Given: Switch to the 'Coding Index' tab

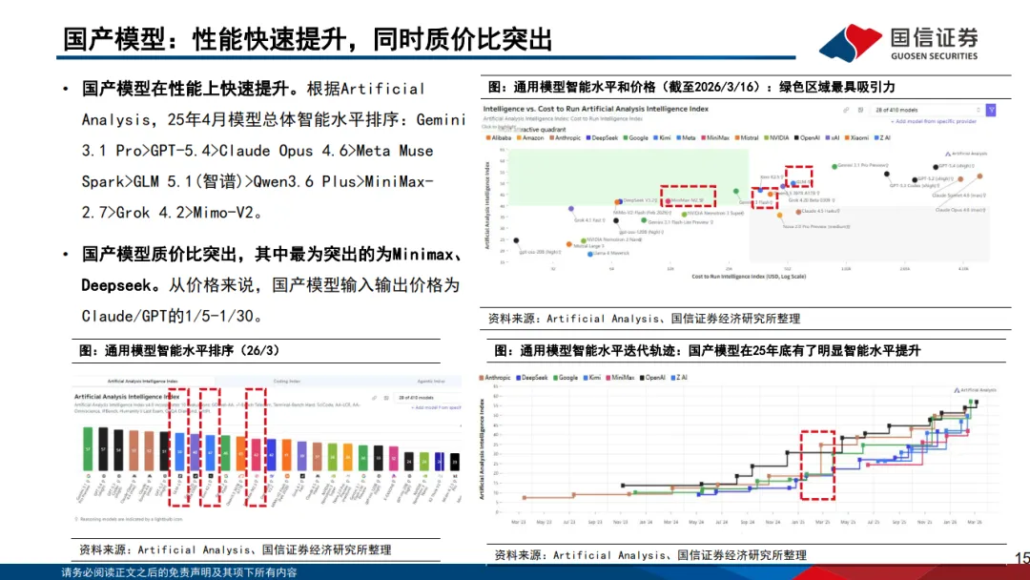Looking at the screenshot, I should pyautogui.click(x=286, y=381).
